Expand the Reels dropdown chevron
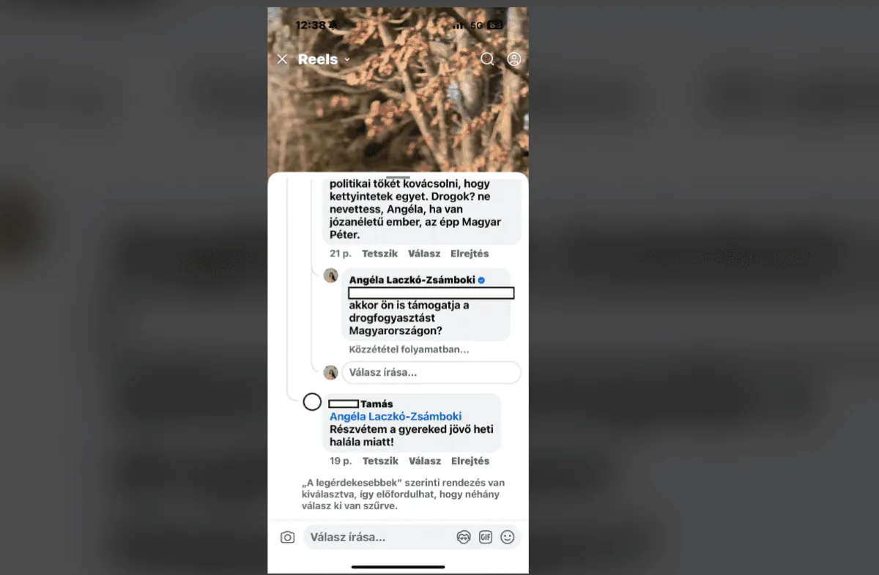Viewport: 879px width, 575px height. pyautogui.click(x=347, y=59)
